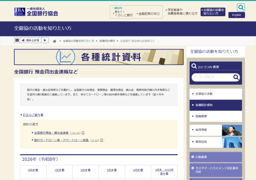Click the arrow icon next to 訂正のご案内
The width and height of the screenshot is (256, 180).
(x=42, y=115)
